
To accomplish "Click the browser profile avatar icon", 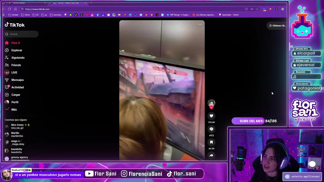I will [282, 9].
